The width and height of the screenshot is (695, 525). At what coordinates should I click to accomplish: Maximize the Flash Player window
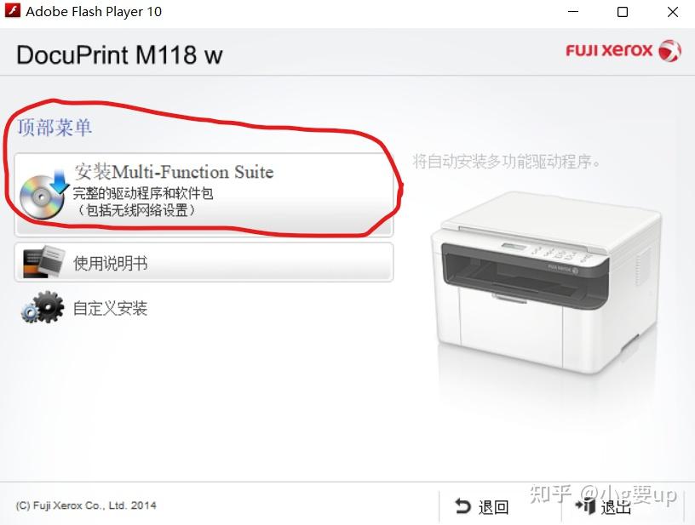point(623,12)
